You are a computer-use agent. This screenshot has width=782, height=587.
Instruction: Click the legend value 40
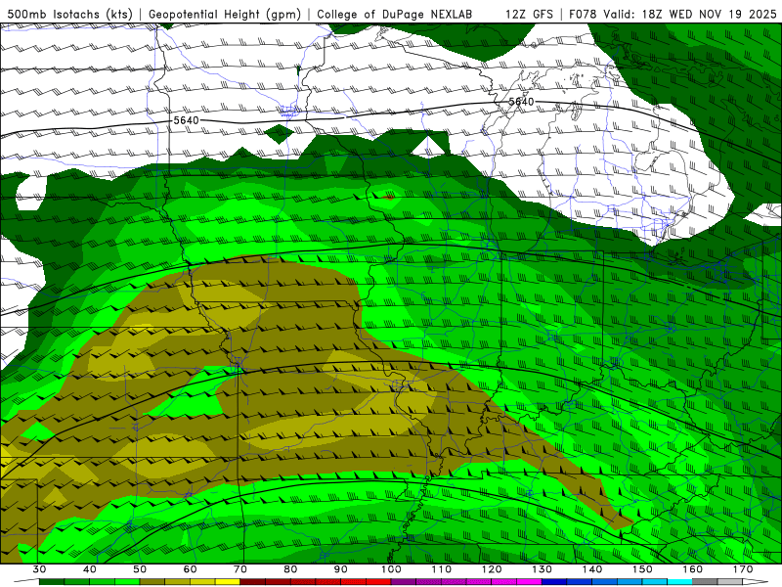(x=90, y=569)
